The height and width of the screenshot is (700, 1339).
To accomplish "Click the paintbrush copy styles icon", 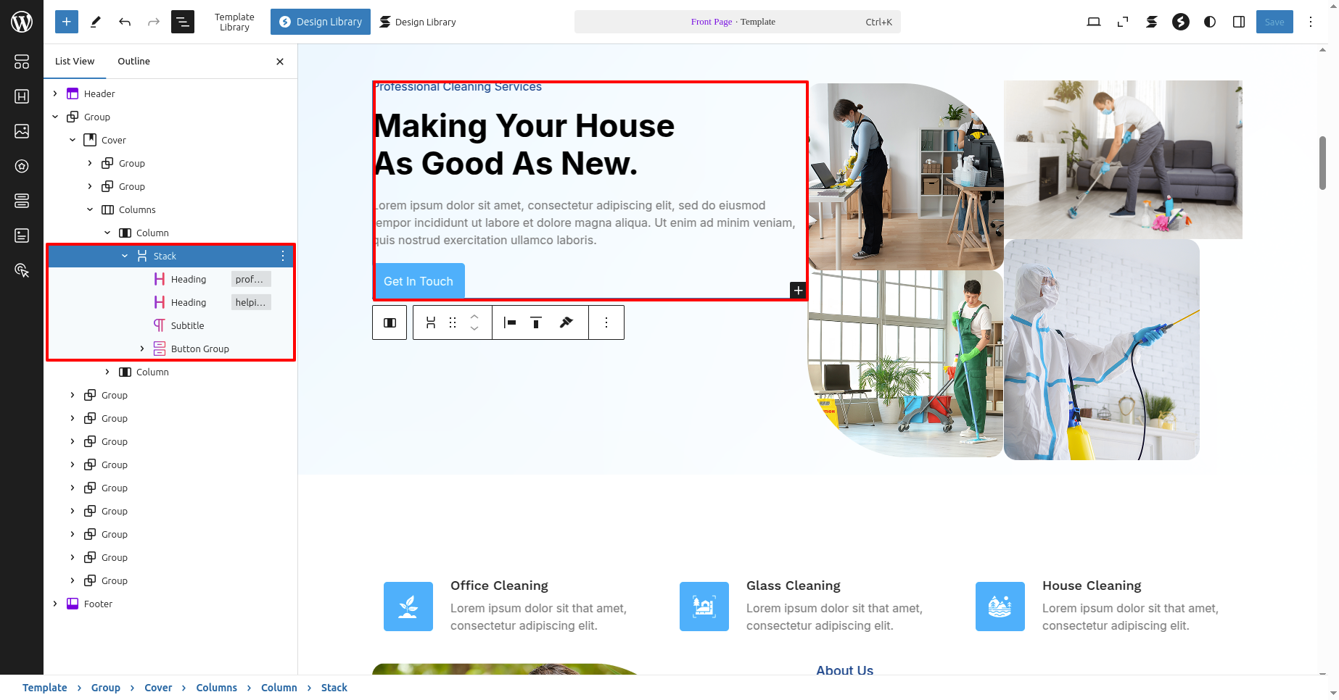I will tap(566, 322).
